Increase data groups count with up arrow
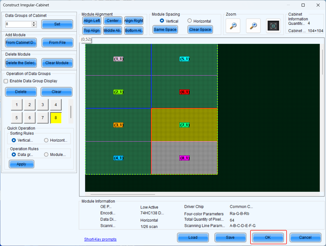 point(34,23)
